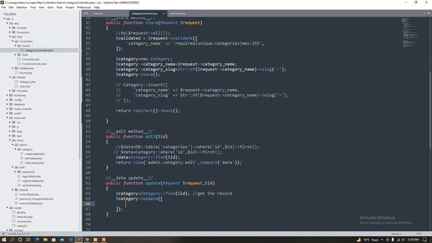Open register.blade.php view file
Image resolution: width=432 pixels, height=243 pixels.
point(33,181)
